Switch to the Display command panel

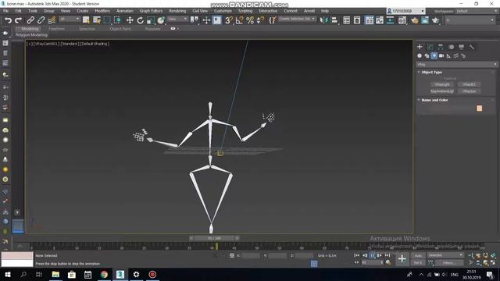[x=461, y=47]
